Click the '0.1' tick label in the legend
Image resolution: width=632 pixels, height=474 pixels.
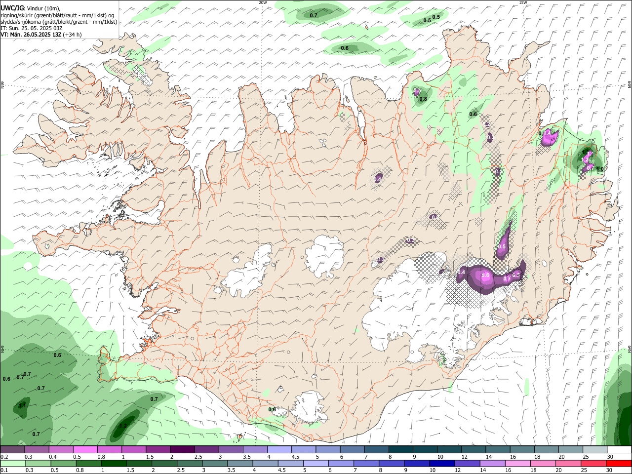click(4, 470)
